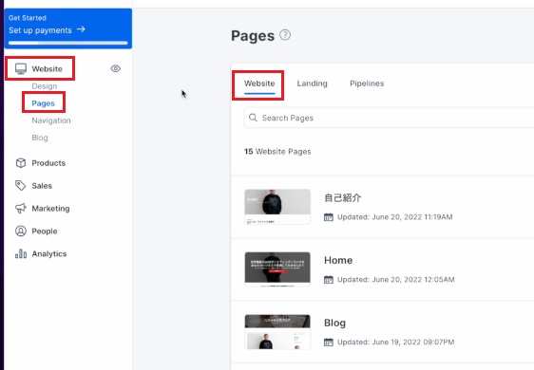Open the Analytics bar chart icon

click(x=21, y=253)
